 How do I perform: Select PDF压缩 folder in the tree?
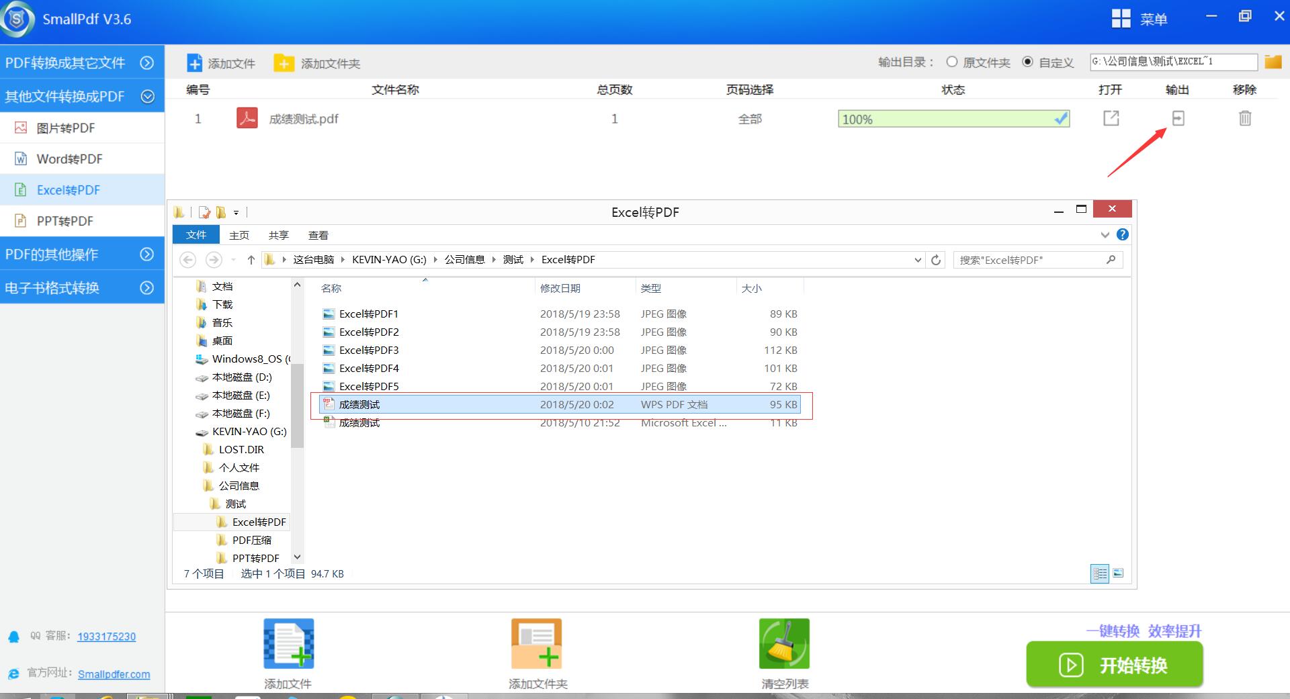pyautogui.click(x=252, y=540)
